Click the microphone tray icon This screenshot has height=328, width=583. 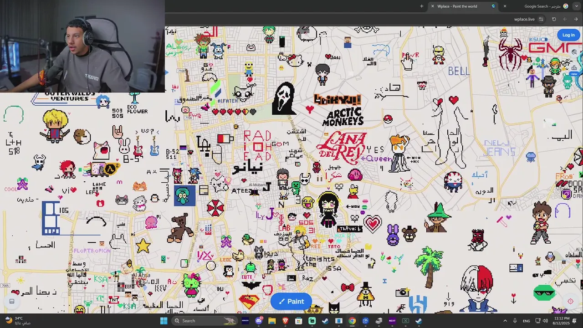point(515,321)
